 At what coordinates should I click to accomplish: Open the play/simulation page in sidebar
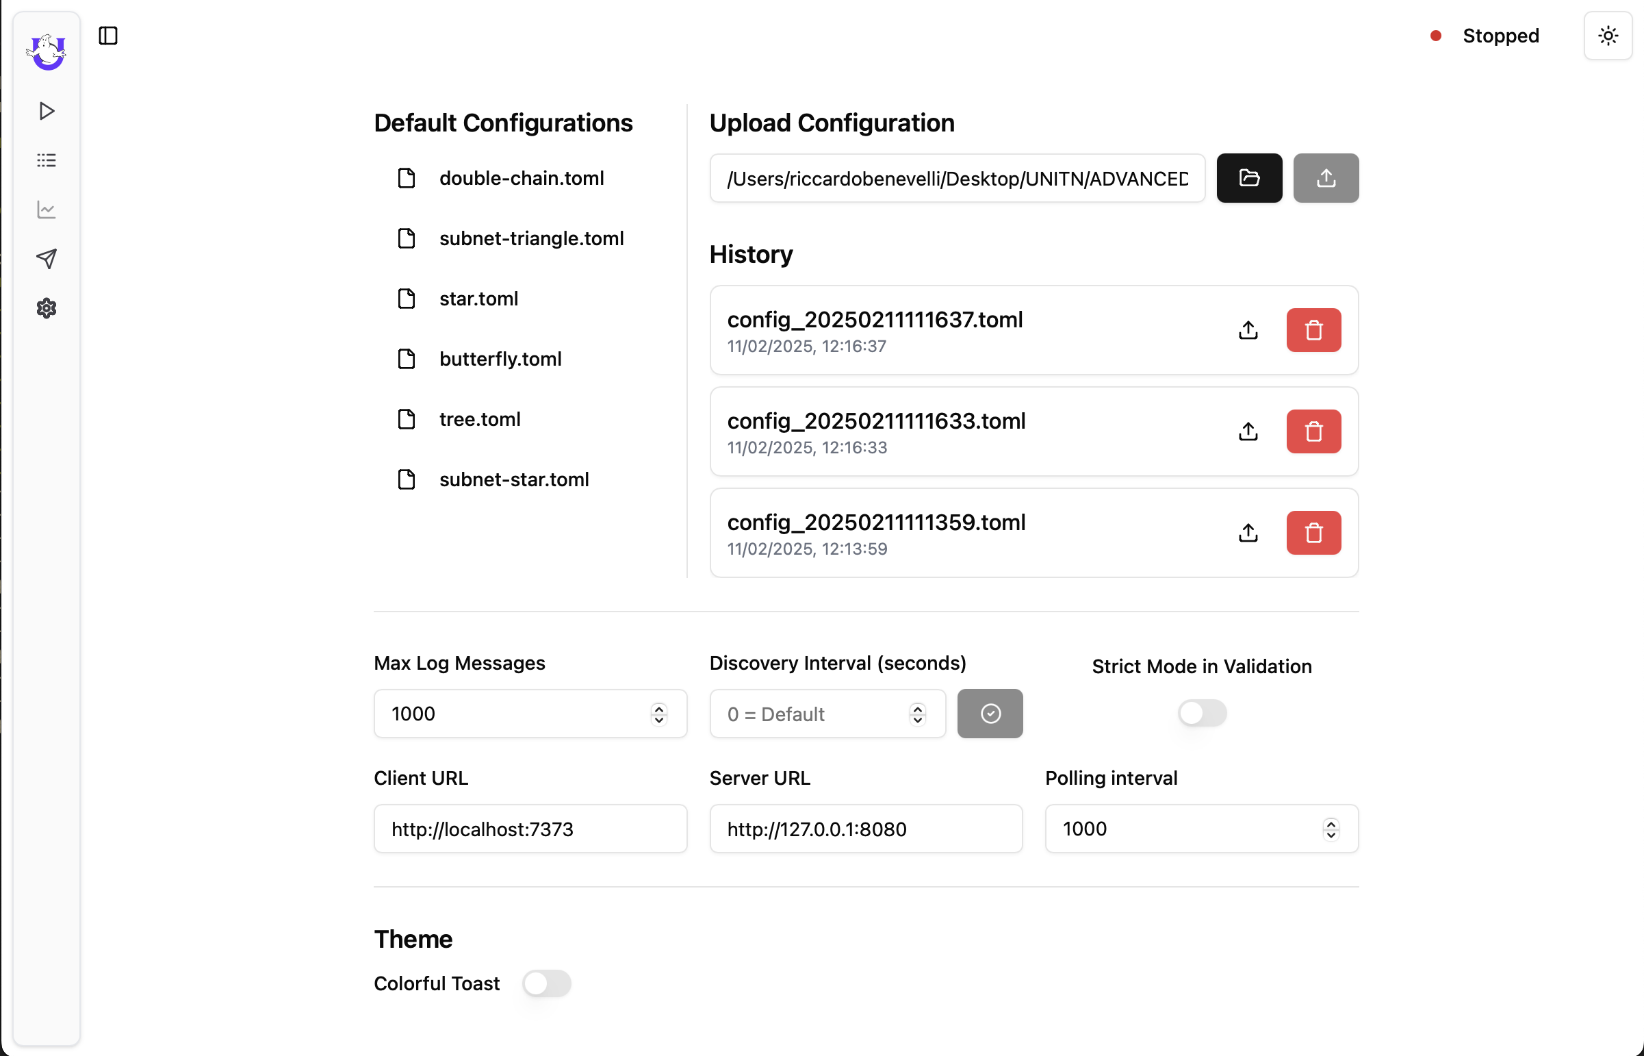point(47,111)
